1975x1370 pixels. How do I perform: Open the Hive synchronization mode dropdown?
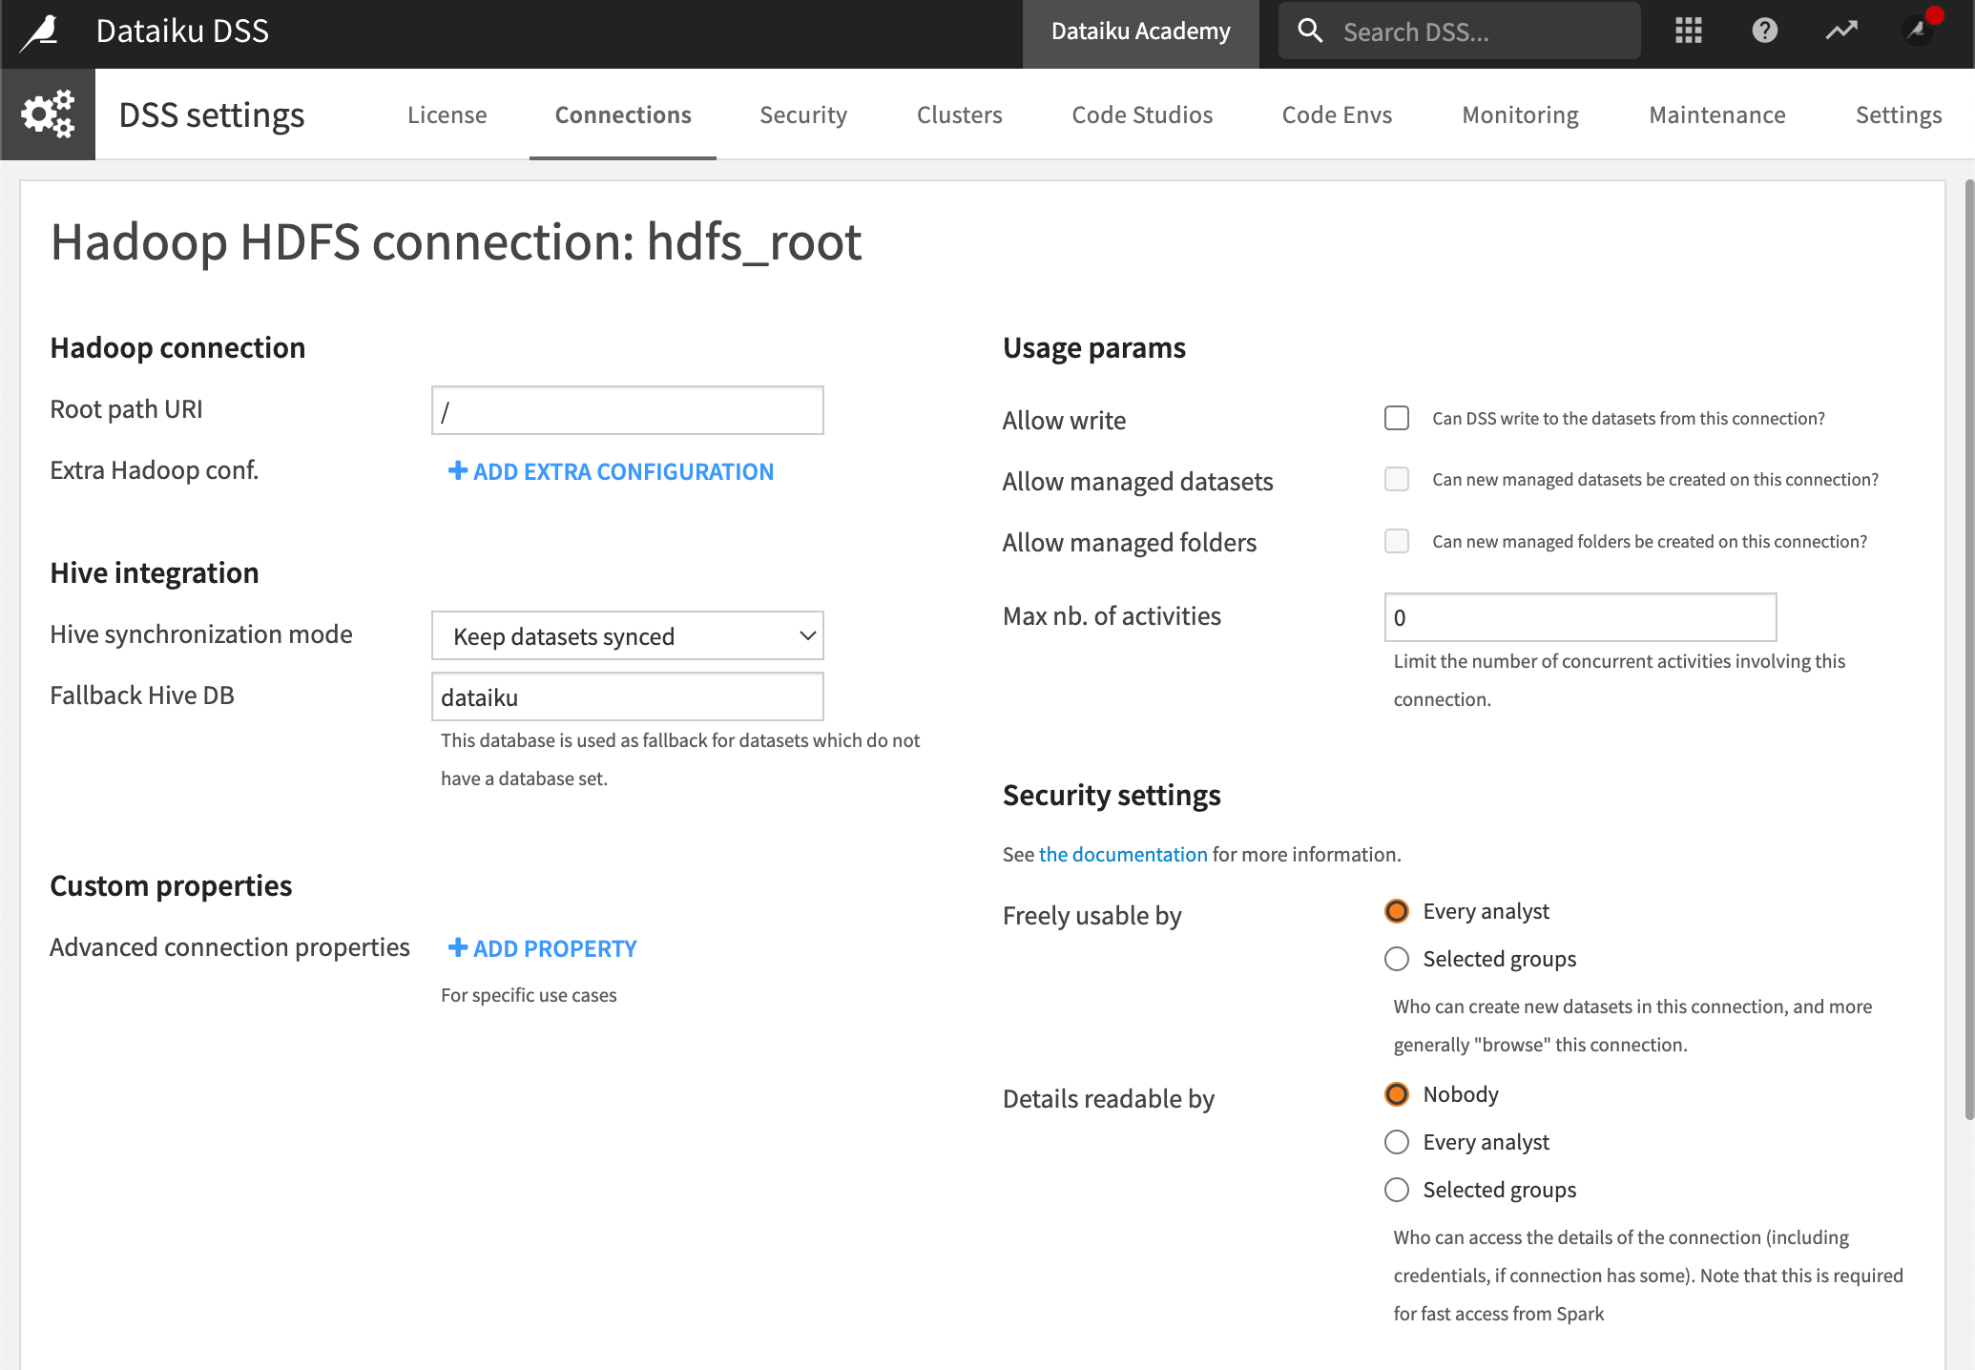tap(627, 635)
